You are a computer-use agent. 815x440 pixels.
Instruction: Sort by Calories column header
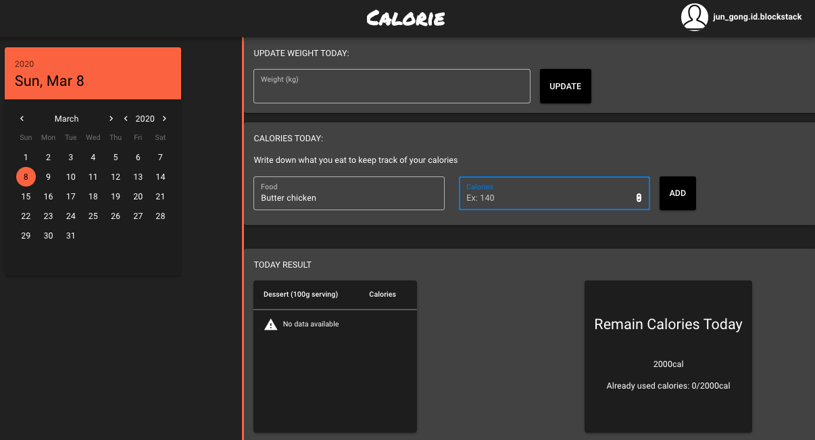[x=382, y=295]
